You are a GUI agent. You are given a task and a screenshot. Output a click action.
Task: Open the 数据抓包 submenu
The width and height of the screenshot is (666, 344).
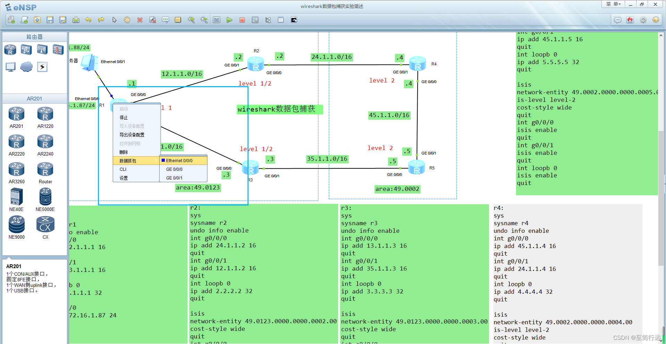click(136, 161)
